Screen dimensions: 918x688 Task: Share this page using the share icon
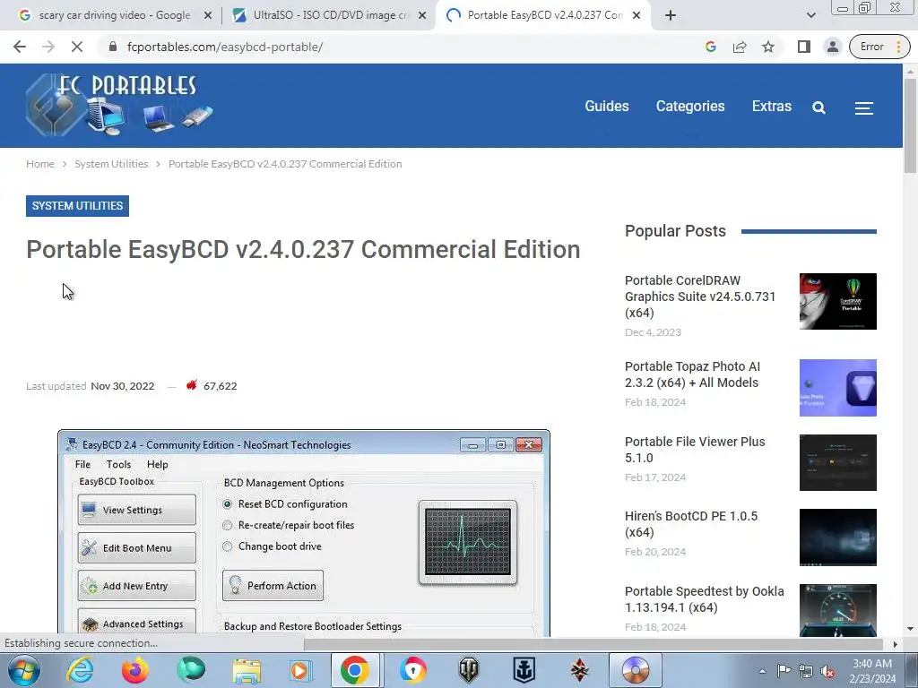pos(740,47)
